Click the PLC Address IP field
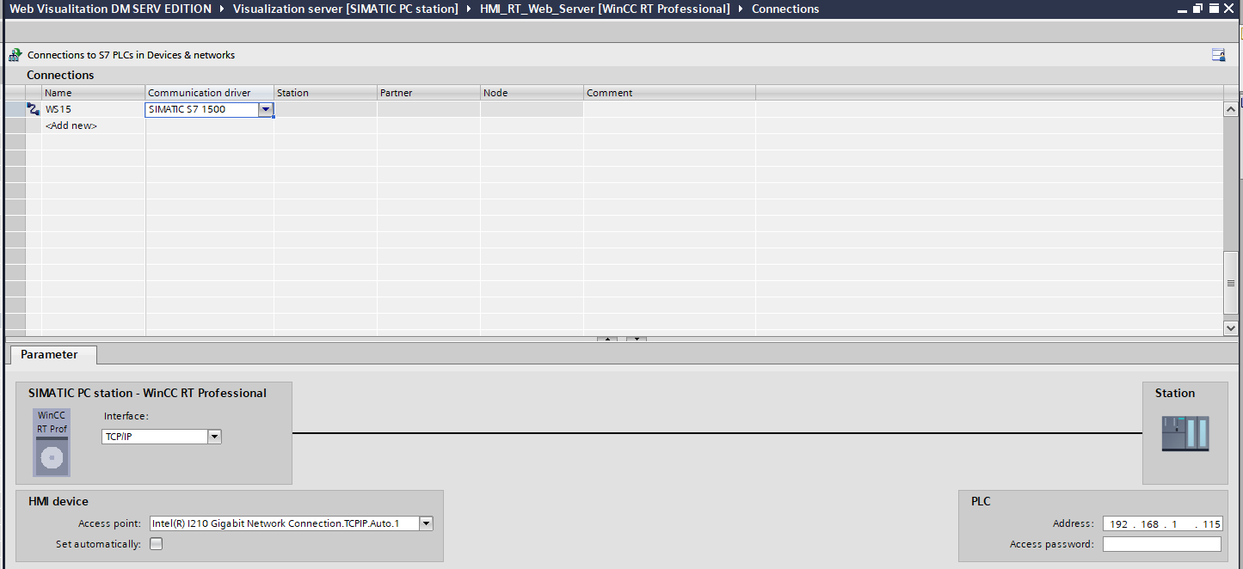The width and height of the screenshot is (1243, 569). click(x=1161, y=523)
